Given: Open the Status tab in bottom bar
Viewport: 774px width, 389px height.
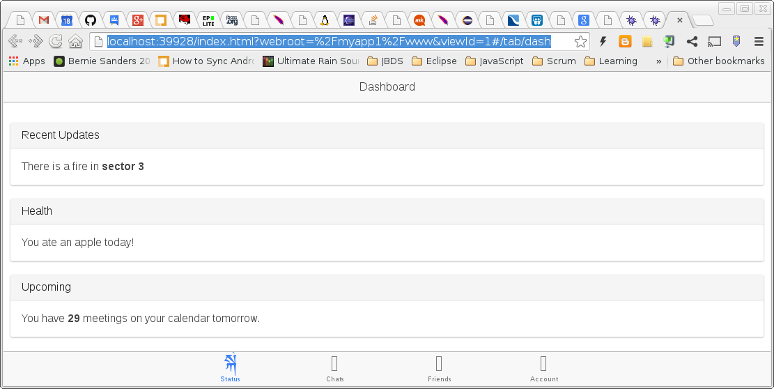Looking at the screenshot, I should pos(230,368).
